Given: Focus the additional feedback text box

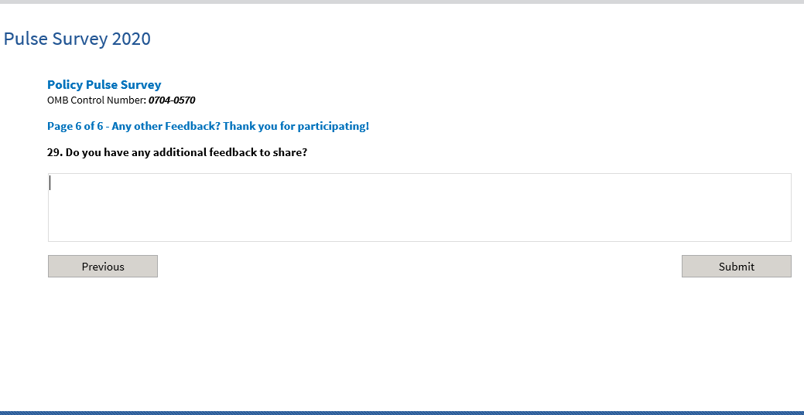Looking at the screenshot, I should 419,207.
